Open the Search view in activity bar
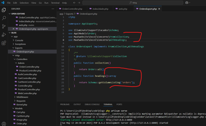The image size is (206, 126). pos(4,18)
